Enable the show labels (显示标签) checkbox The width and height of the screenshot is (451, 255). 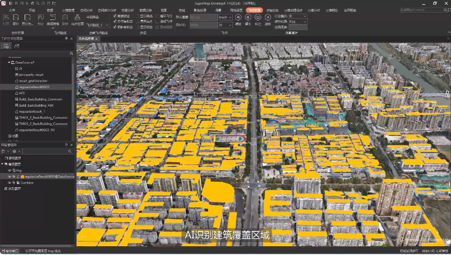tap(137, 27)
